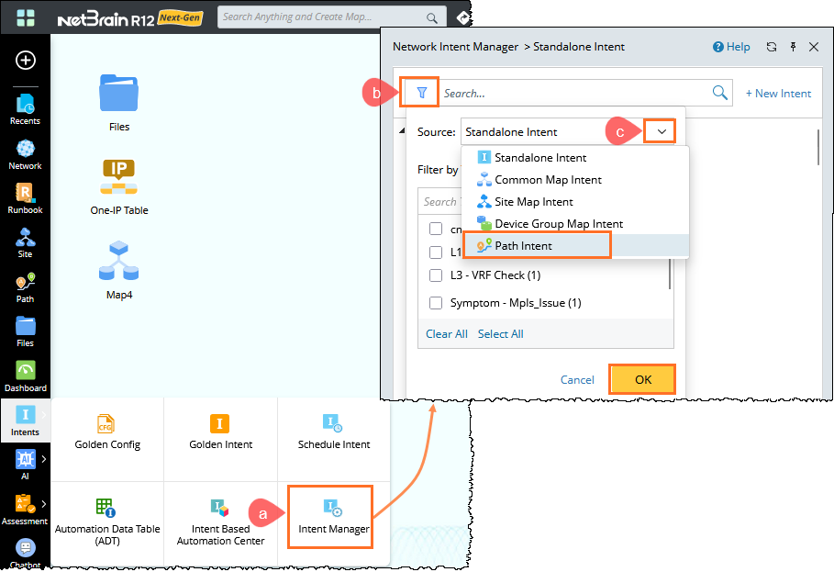This screenshot has width=834, height=572.
Task: Check the L3 - VRF Check checkbox
Action: (436, 275)
